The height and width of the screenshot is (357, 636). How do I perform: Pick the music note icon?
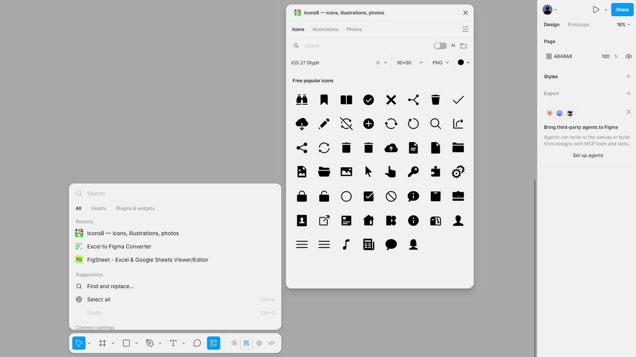click(346, 244)
